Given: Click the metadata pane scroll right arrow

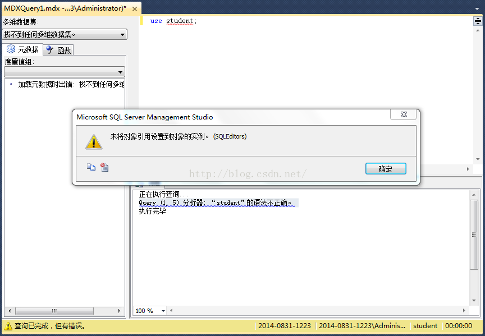Looking at the screenshot, I should [120, 311].
